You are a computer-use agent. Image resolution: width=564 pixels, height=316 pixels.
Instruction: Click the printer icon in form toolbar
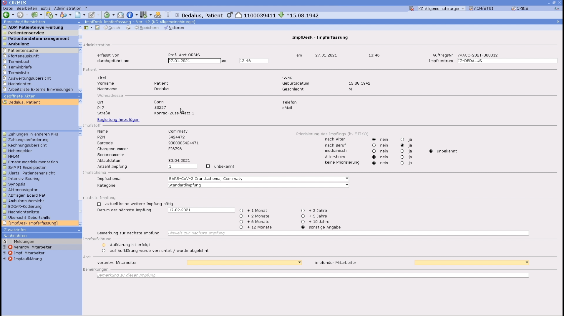coord(128,28)
